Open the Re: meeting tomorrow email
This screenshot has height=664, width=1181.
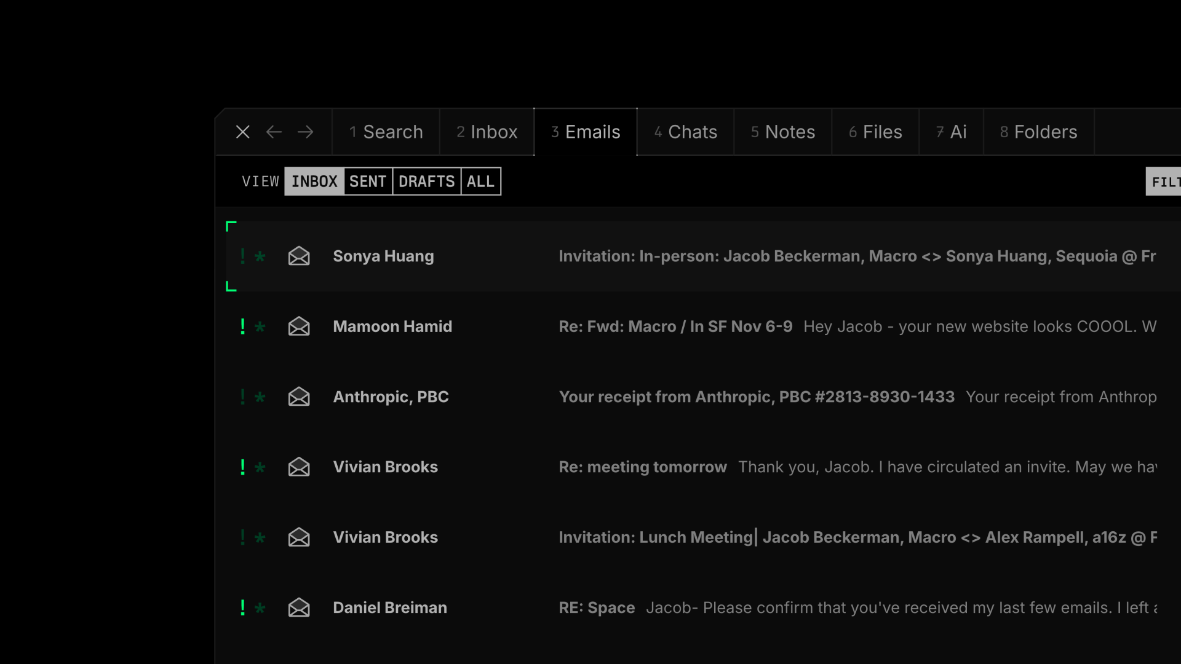pos(642,467)
